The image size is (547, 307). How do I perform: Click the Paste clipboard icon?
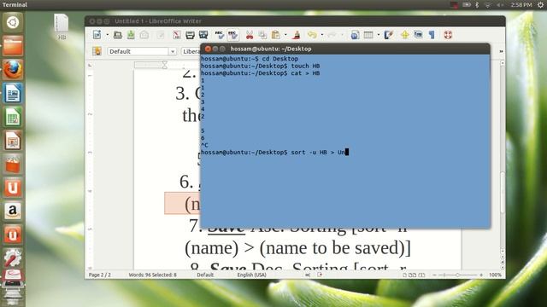[276, 35]
